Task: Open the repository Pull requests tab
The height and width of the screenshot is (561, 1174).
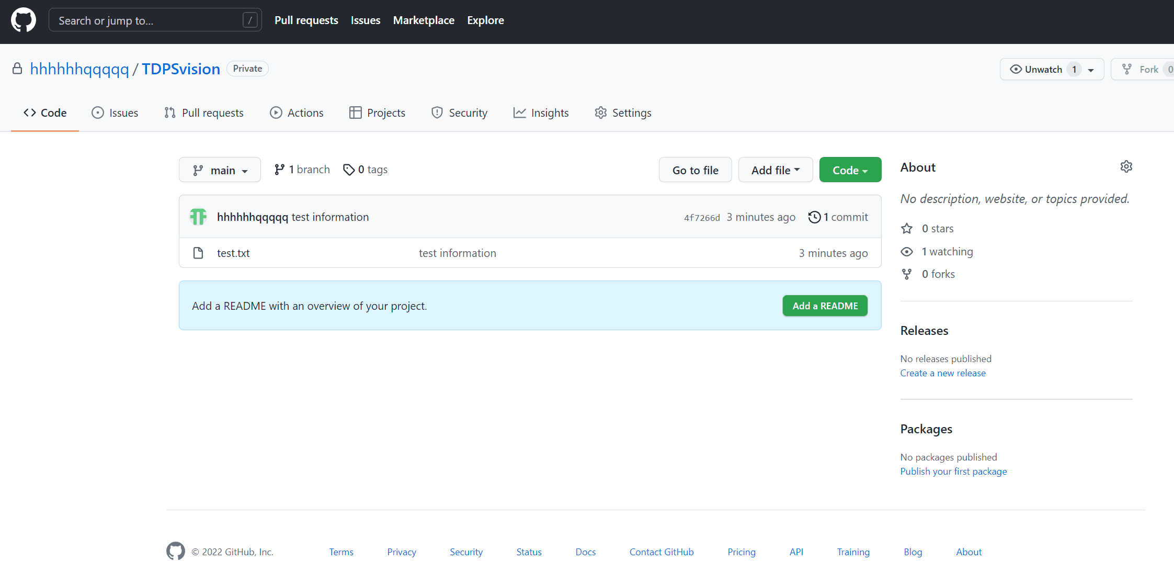Action: [204, 113]
